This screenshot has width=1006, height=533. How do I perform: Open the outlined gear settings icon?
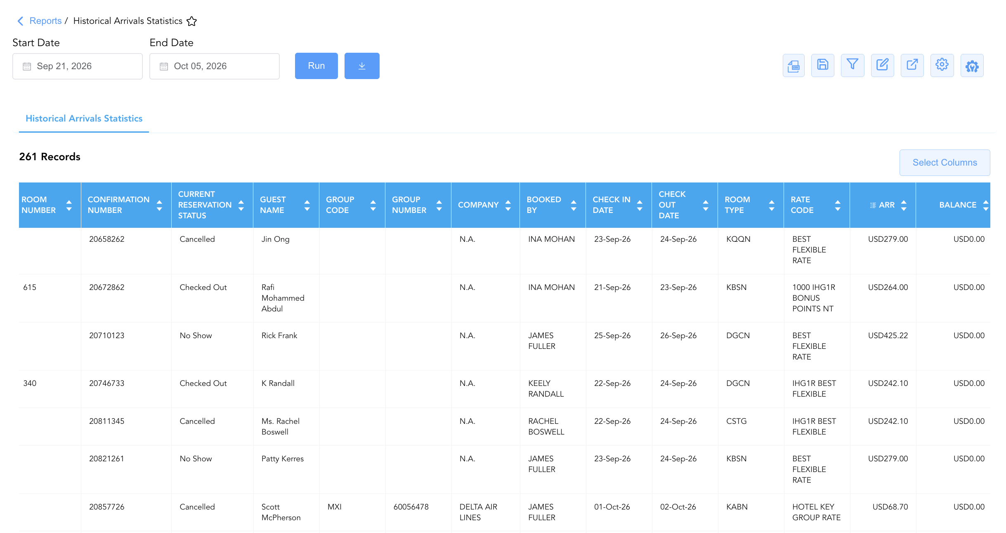[942, 65]
